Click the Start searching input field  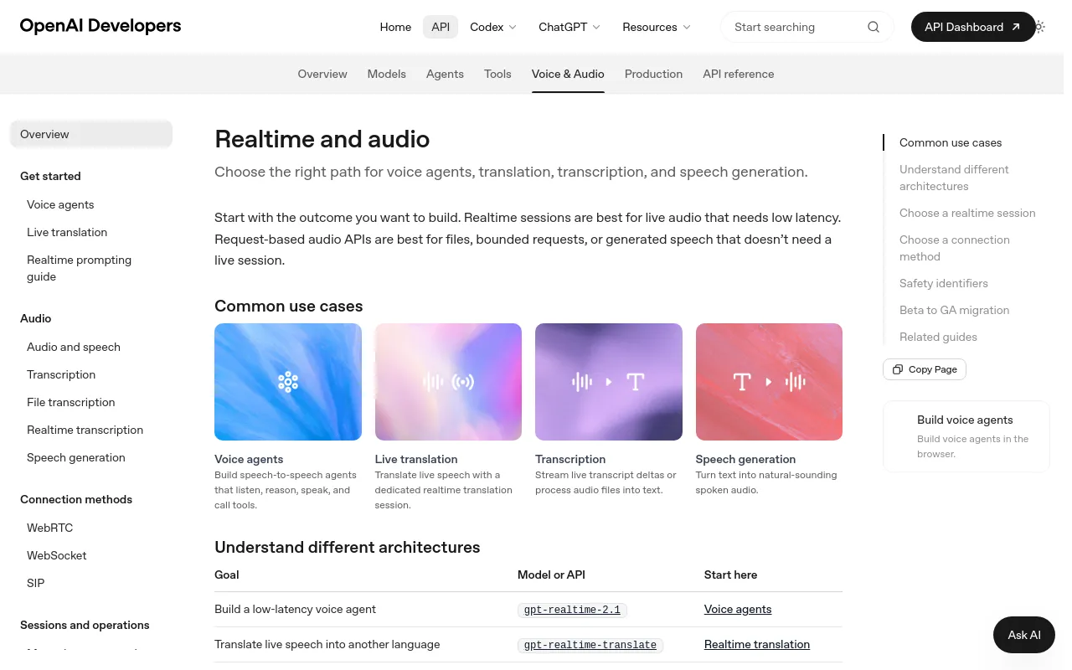[x=807, y=27]
